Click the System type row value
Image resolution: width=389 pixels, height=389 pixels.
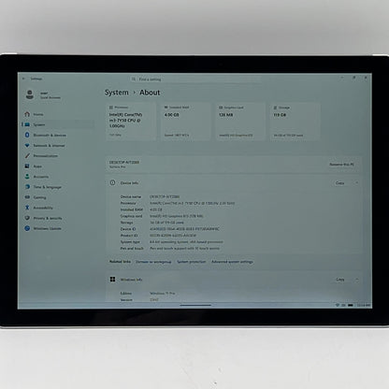click(186, 242)
